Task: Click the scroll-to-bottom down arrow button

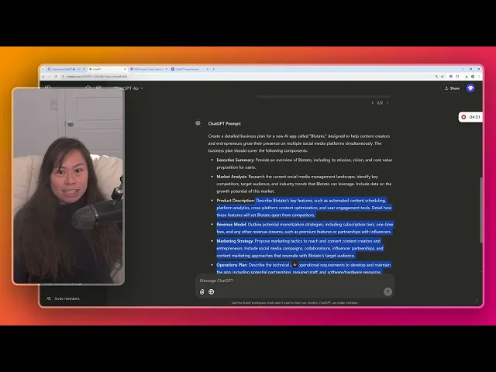Action: click(x=294, y=264)
